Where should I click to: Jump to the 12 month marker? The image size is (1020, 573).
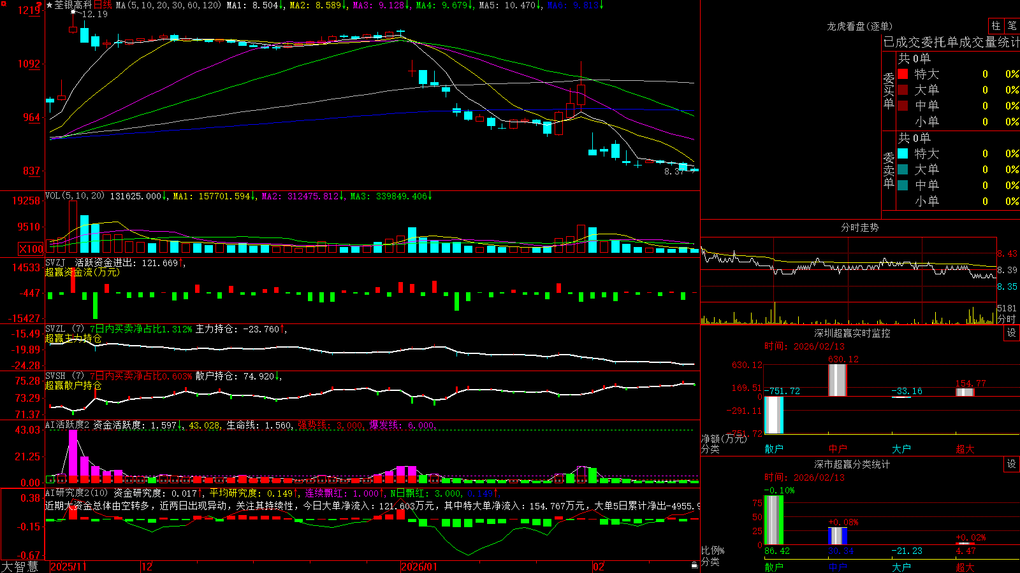coord(147,567)
